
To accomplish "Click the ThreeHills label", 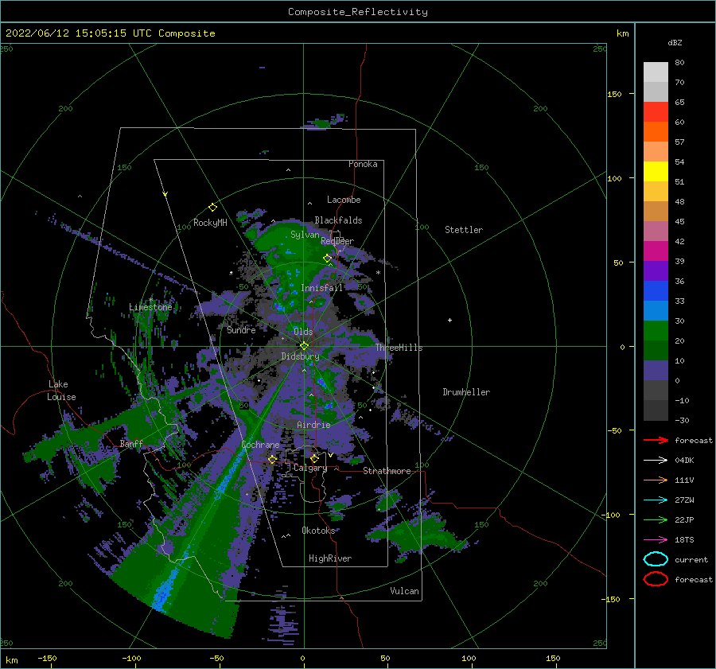I will 399,348.
